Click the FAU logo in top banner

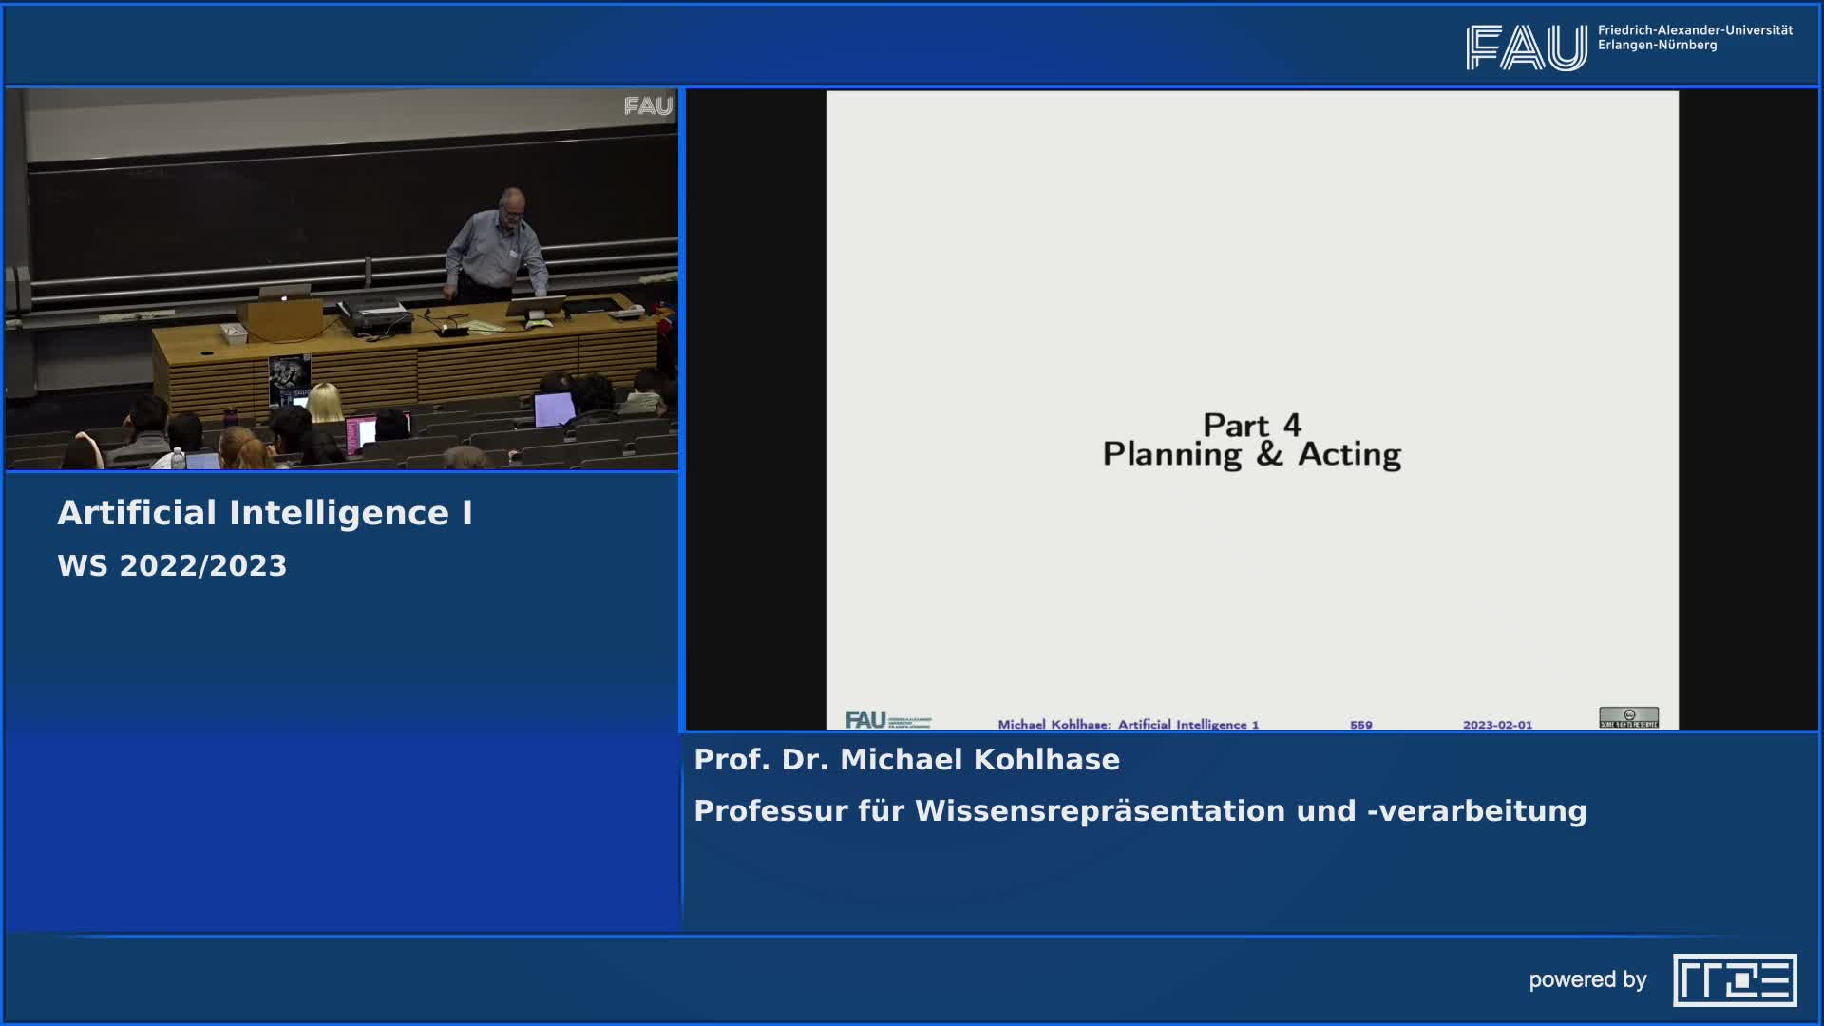1526,47
